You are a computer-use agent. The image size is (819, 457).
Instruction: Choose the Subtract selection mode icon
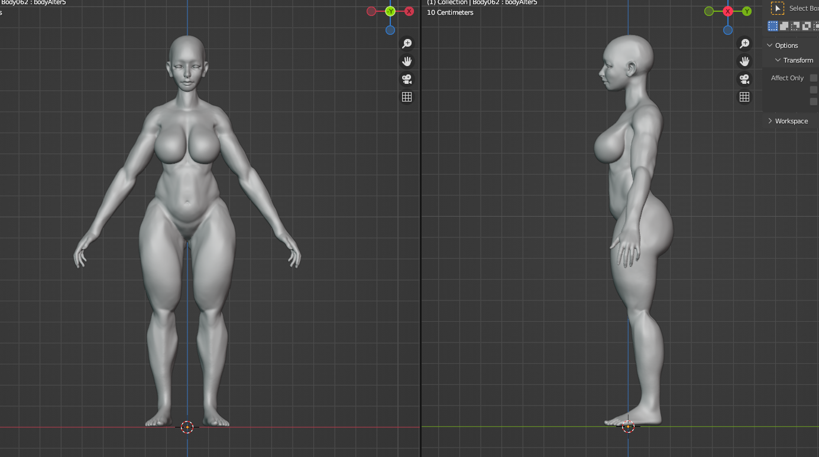795,26
